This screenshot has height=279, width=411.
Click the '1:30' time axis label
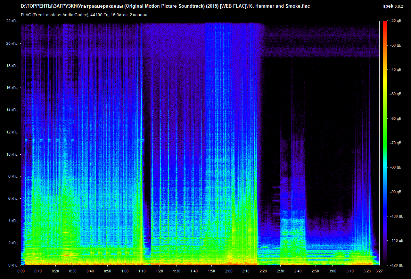coord(177,271)
